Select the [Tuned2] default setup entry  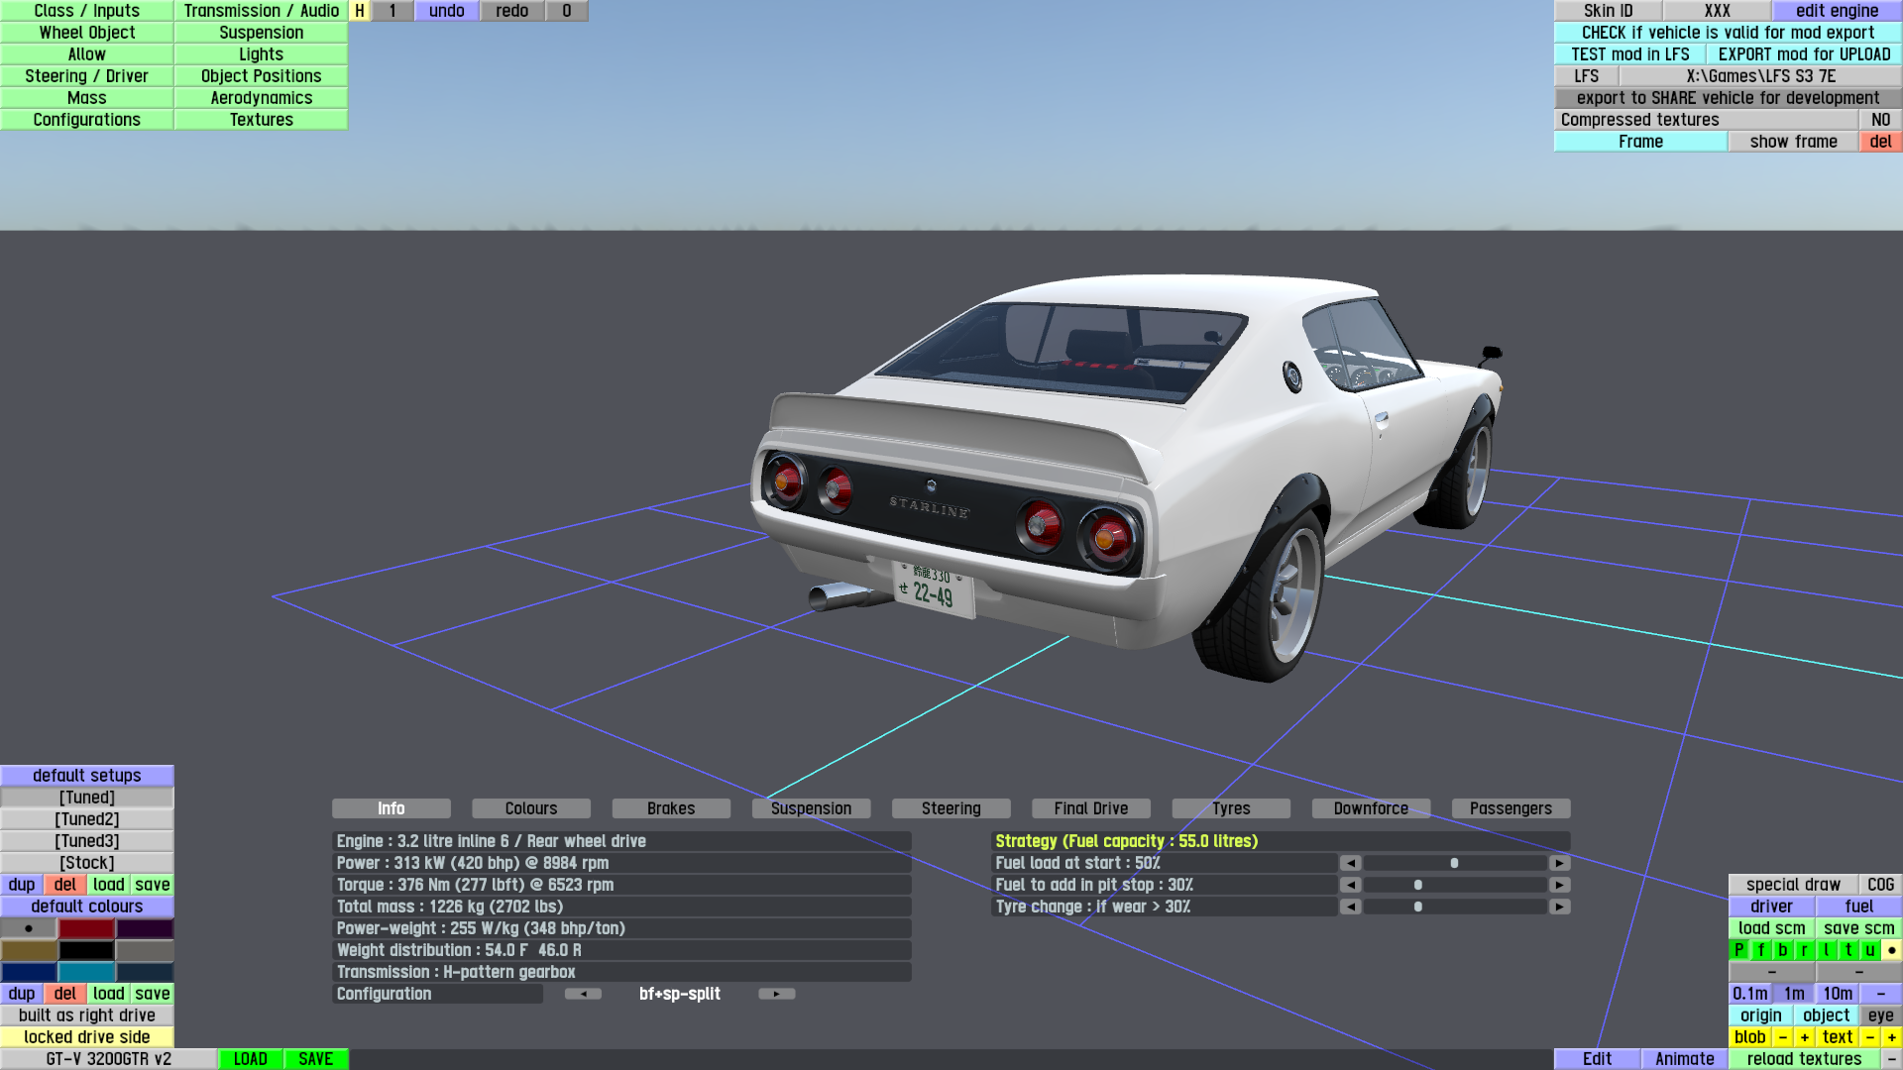87,819
